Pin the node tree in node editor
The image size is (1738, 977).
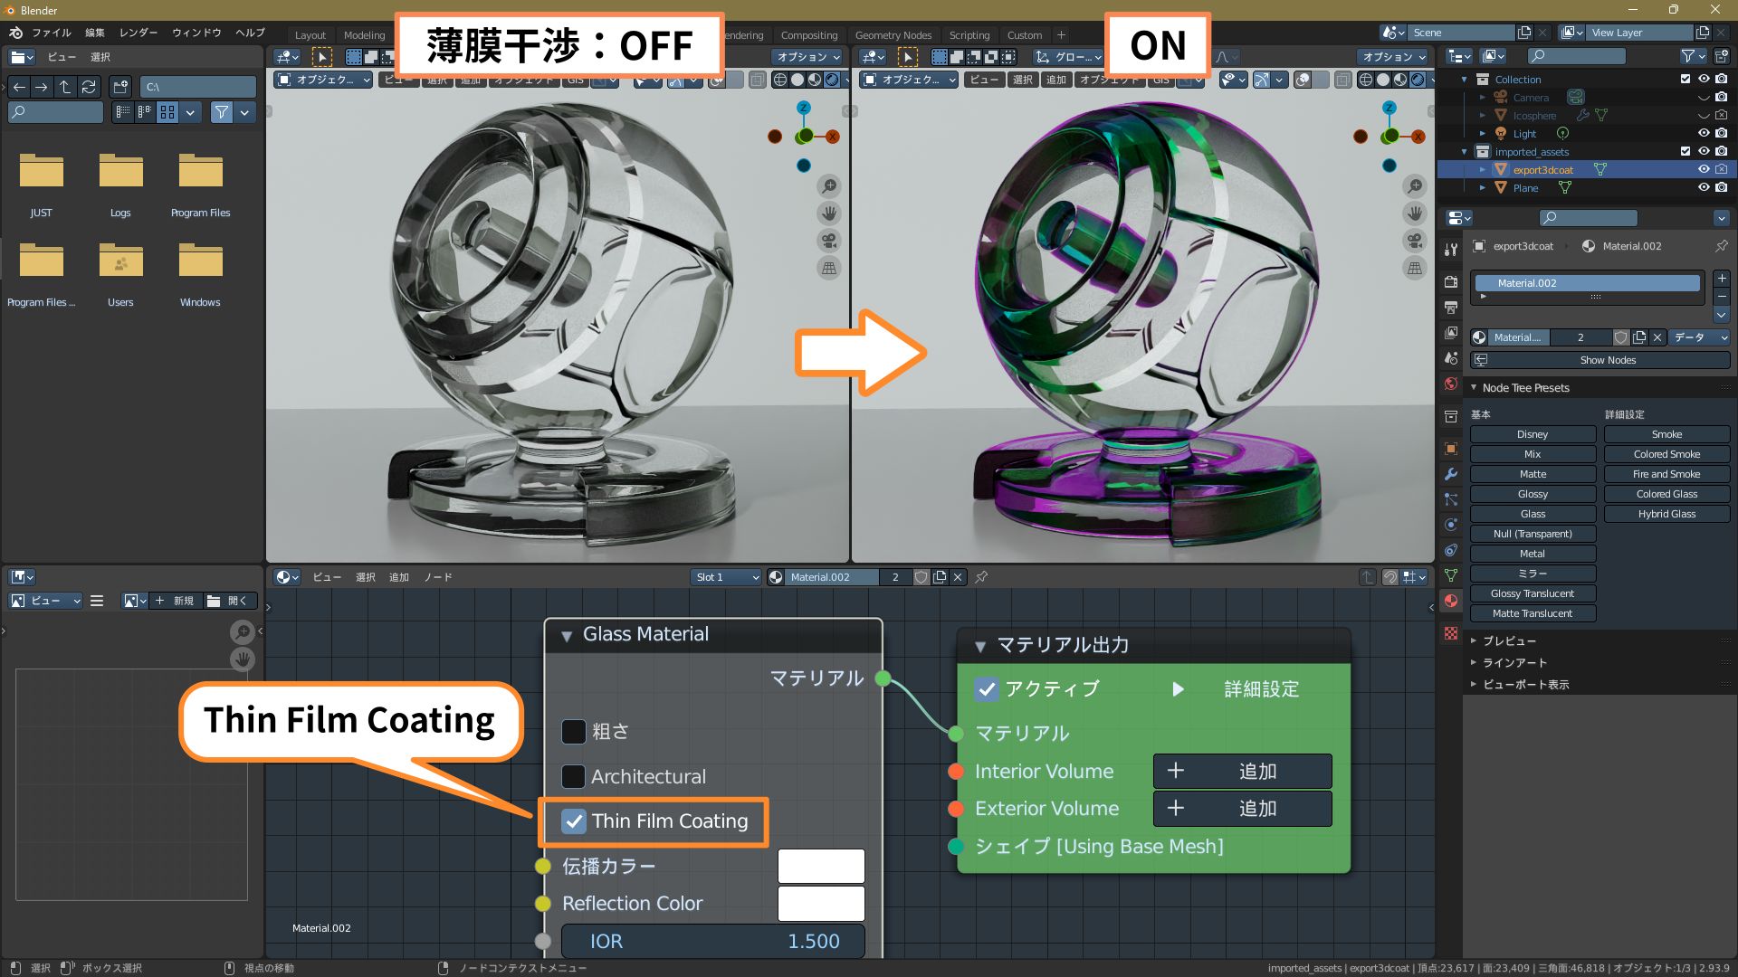pyautogui.click(x=981, y=577)
